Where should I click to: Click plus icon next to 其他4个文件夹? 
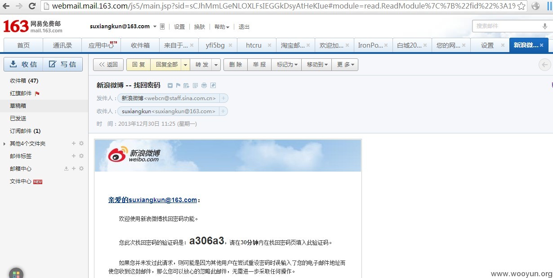point(74,143)
